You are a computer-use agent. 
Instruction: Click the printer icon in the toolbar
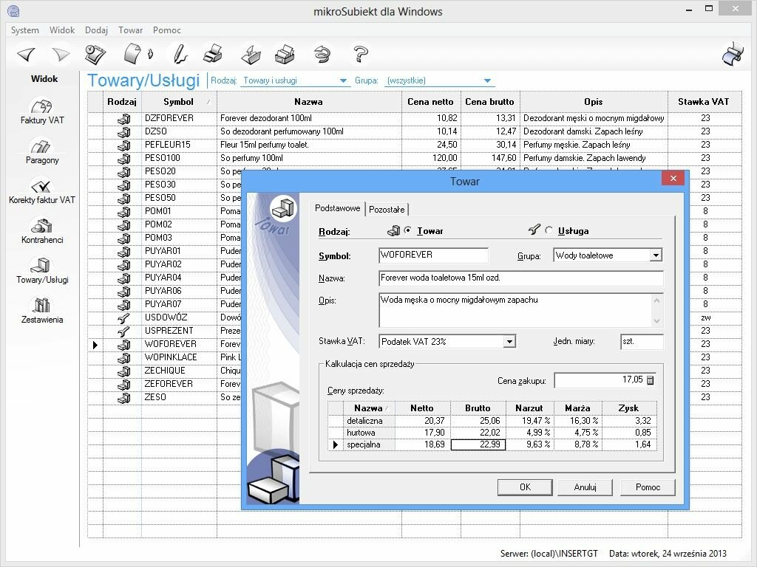click(x=213, y=53)
